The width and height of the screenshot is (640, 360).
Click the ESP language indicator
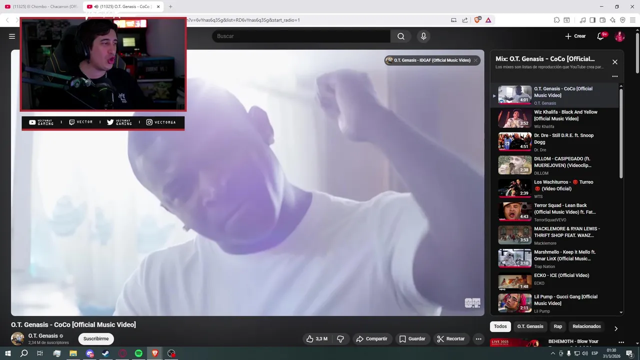pyautogui.click(x=595, y=353)
